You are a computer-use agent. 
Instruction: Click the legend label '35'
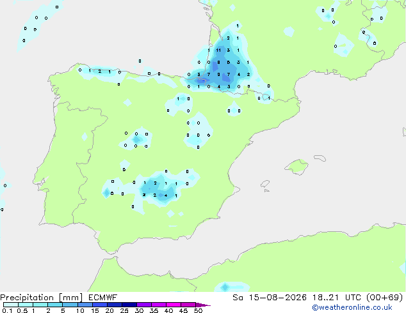point(154,310)
